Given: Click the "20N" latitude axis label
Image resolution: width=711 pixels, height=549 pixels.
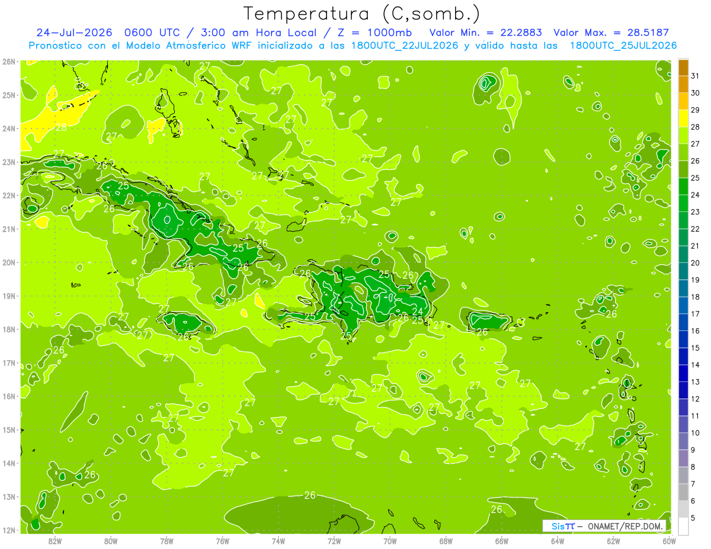Looking at the screenshot, I should coord(9,262).
